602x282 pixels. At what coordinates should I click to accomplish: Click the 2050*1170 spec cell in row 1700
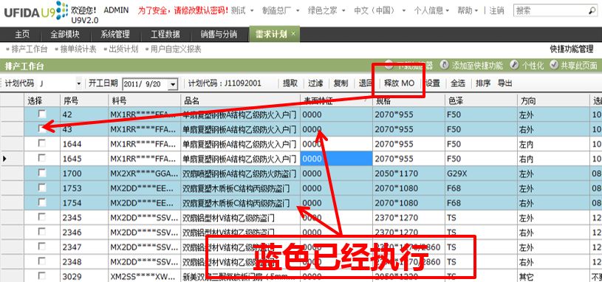pos(408,173)
